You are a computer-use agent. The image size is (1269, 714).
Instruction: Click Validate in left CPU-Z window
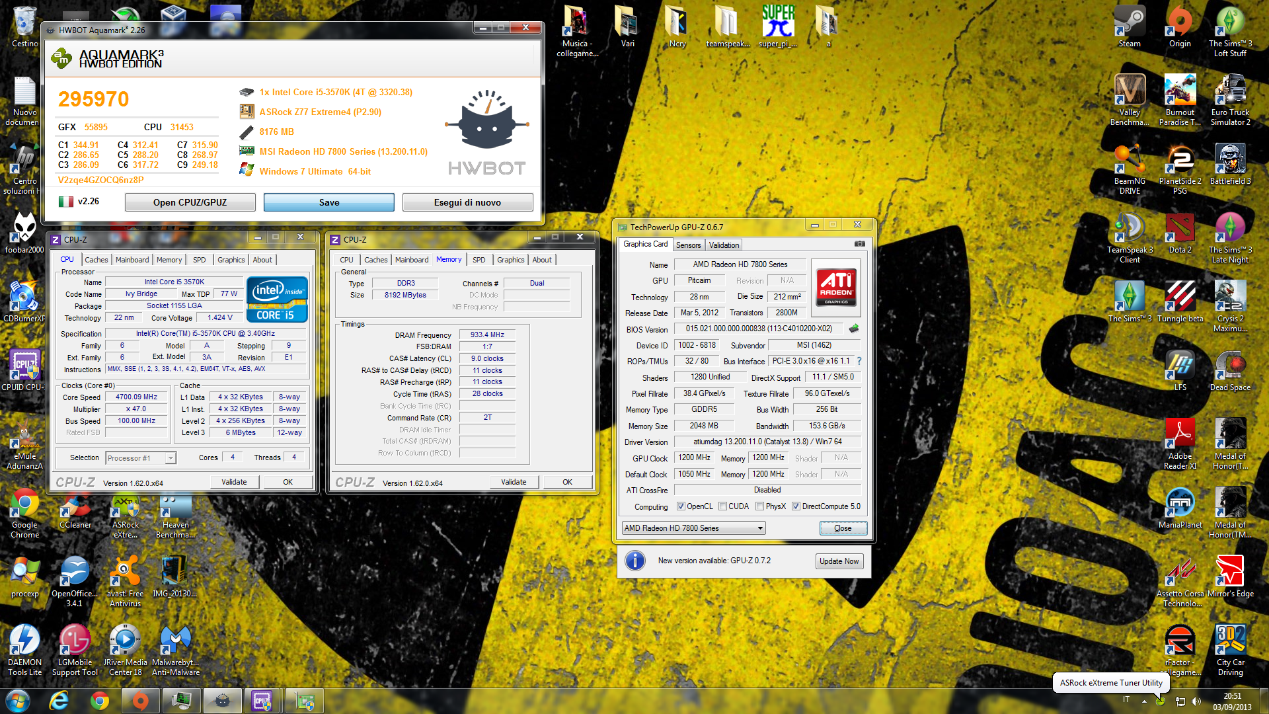(234, 482)
